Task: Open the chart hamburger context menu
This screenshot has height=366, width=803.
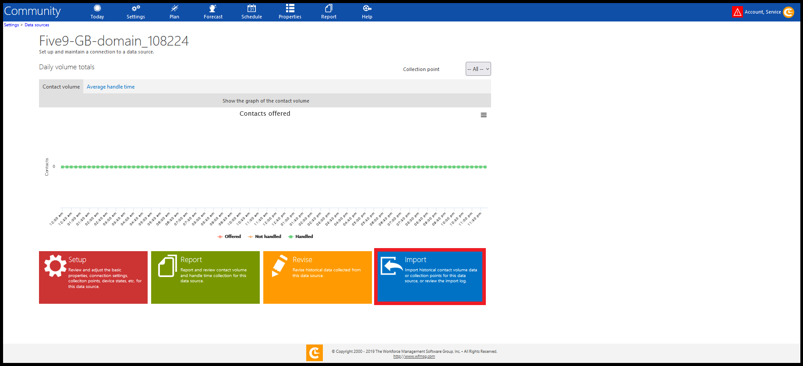Action: coord(484,115)
